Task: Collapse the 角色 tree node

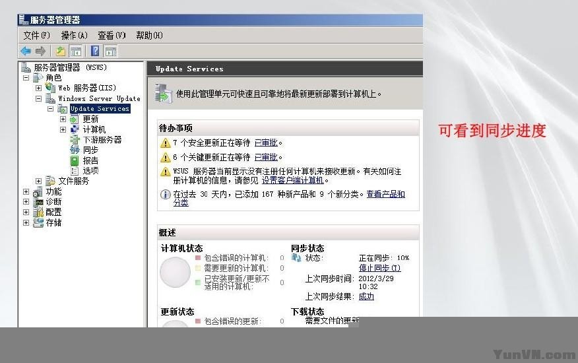Action: (x=26, y=78)
